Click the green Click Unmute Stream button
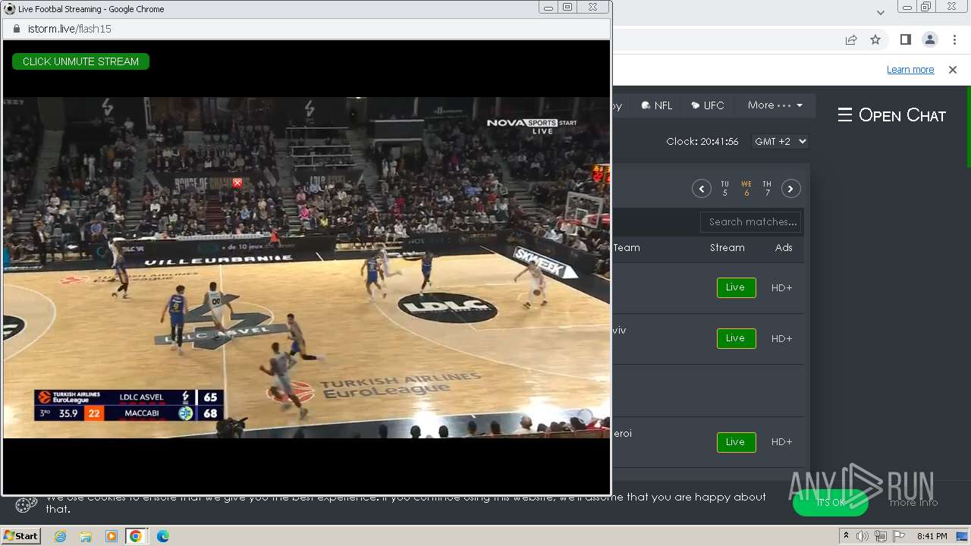The image size is (971, 546). pos(80,61)
